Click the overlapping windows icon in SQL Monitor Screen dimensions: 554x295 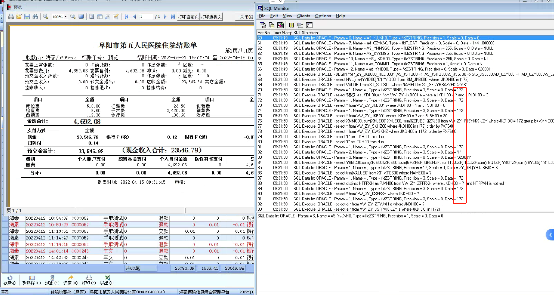point(300,25)
